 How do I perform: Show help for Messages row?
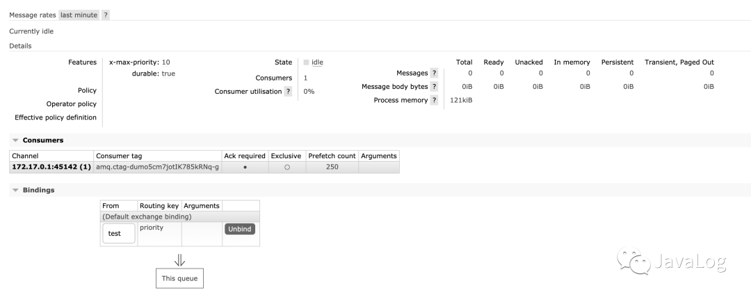(x=434, y=73)
